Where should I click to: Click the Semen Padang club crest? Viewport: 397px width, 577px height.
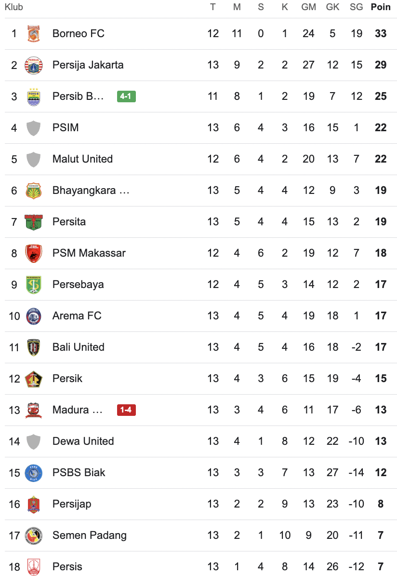pos(34,536)
